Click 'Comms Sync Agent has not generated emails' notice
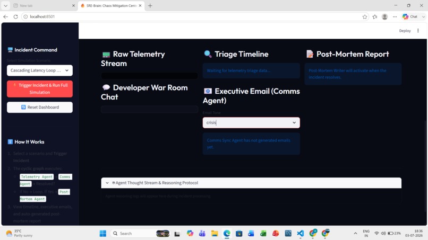This screenshot has width=428, height=240. (251, 144)
